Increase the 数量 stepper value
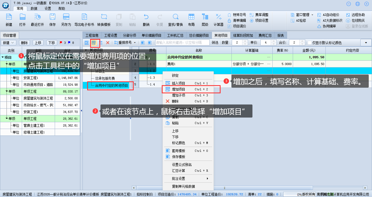This screenshot has width=372, height=197. [x=245, y=41]
